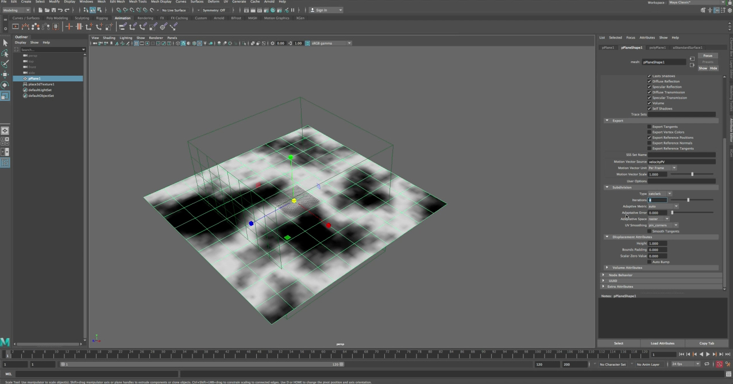Click the Save Scene icon
Image resolution: width=733 pixels, height=384 pixels.
pyautogui.click(x=53, y=10)
